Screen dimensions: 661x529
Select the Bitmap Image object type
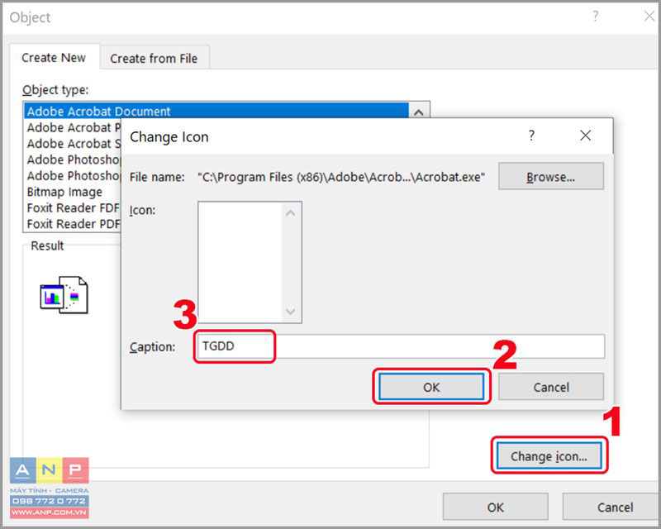tap(73, 192)
